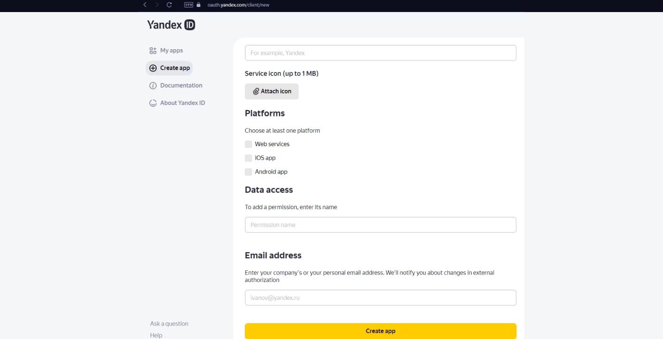Image resolution: width=663 pixels, height=339 pixels.
Task: Tick the Android app checkbox
Action: point(249,172)
